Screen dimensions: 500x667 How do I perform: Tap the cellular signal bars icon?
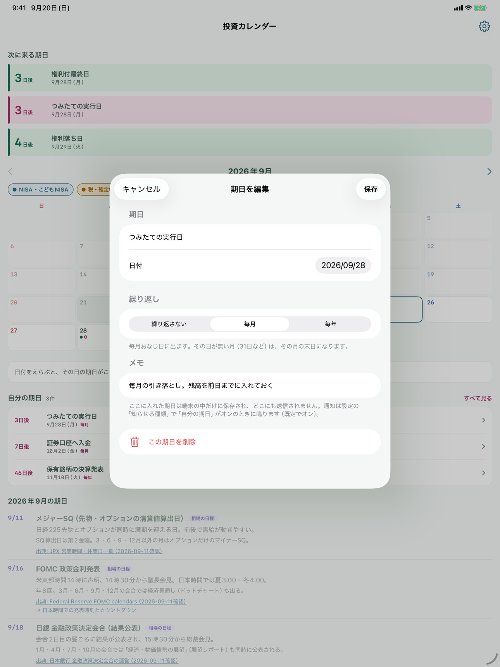coord(458,8)
